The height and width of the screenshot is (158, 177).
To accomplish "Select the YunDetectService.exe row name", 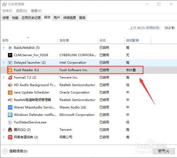I will (x=30, y=122).
